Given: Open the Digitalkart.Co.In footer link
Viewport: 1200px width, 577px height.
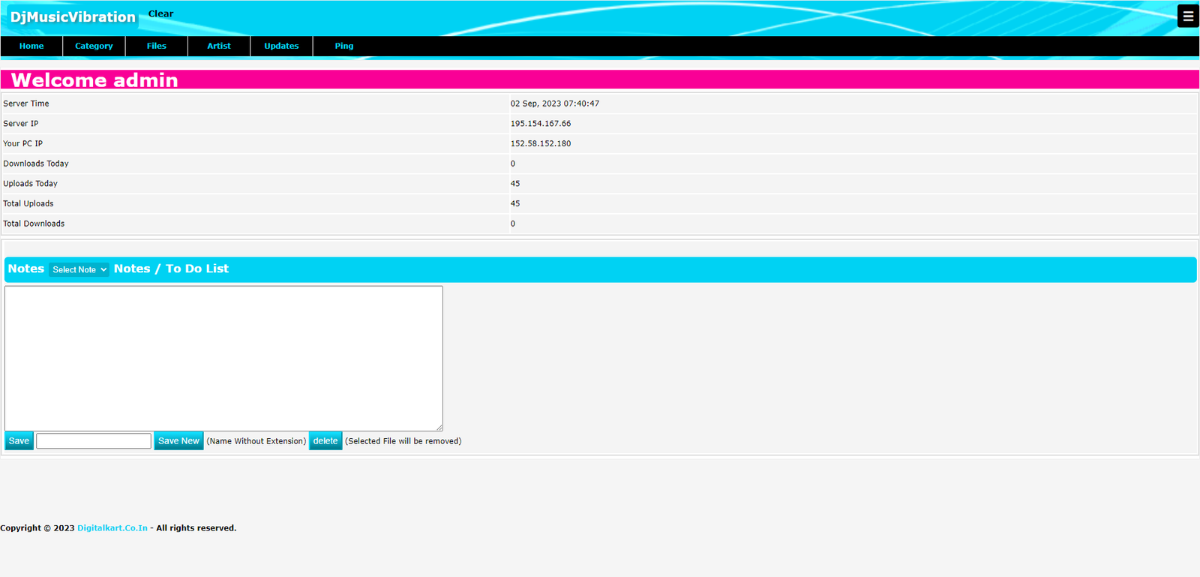Looking at the screenshot, I should [112, 528].
